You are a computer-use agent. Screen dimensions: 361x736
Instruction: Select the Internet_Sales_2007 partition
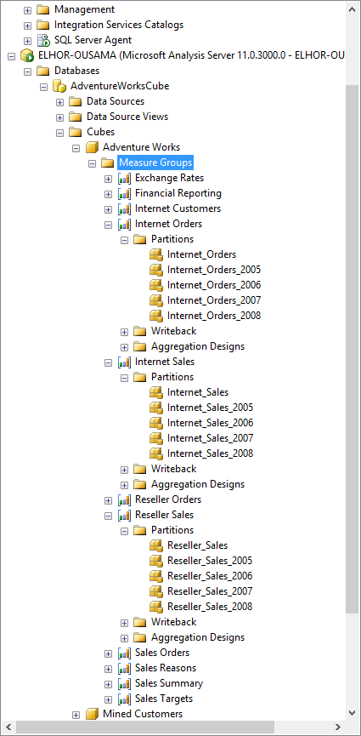(210, 438)
